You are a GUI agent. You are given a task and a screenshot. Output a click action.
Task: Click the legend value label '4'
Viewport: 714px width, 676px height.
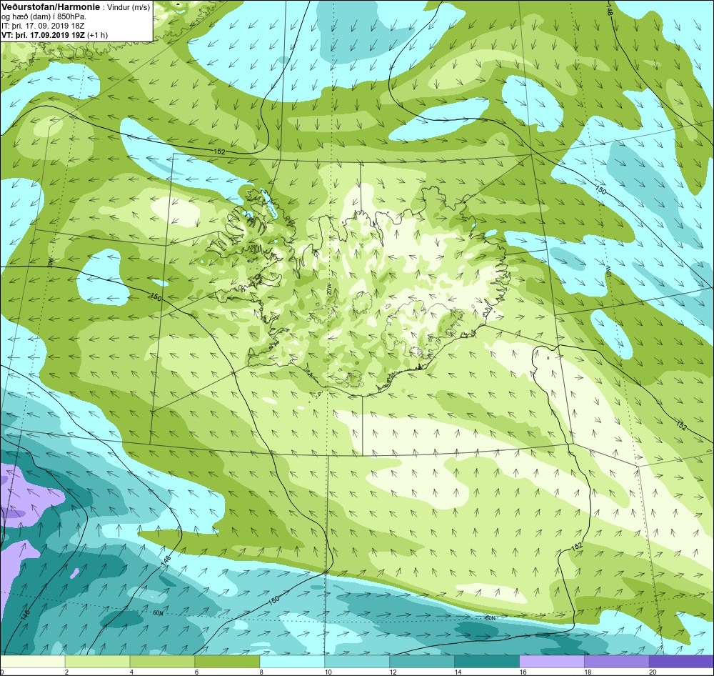click(x=131, y=672)
